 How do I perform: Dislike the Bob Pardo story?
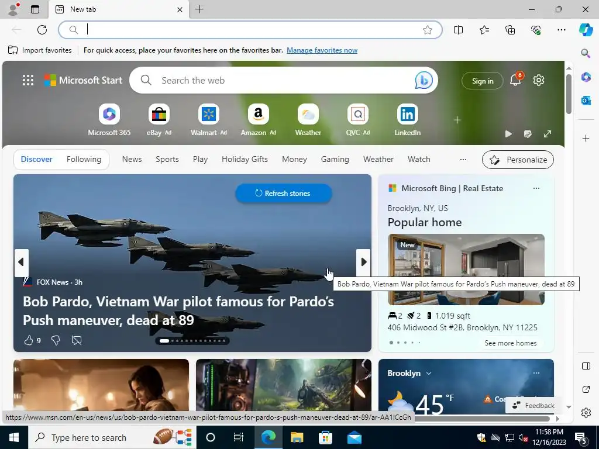(56, 340)
